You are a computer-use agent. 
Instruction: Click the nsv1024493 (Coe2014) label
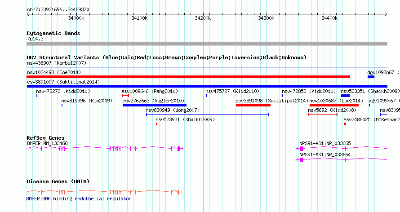point(54,72)
